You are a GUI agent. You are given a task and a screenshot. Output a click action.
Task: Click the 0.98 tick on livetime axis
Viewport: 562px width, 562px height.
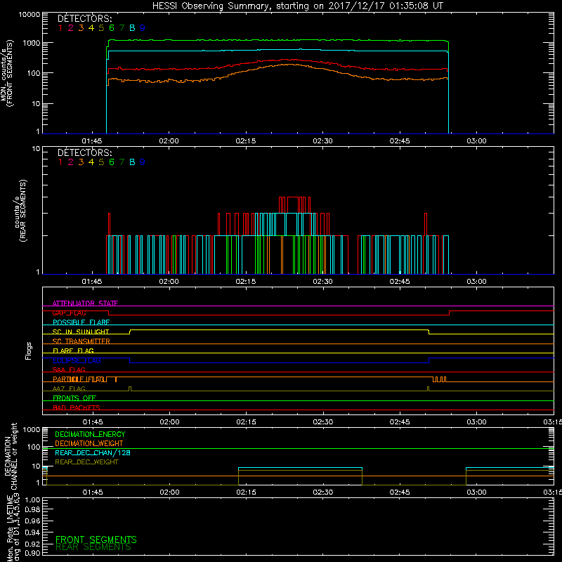coord(32,510)
